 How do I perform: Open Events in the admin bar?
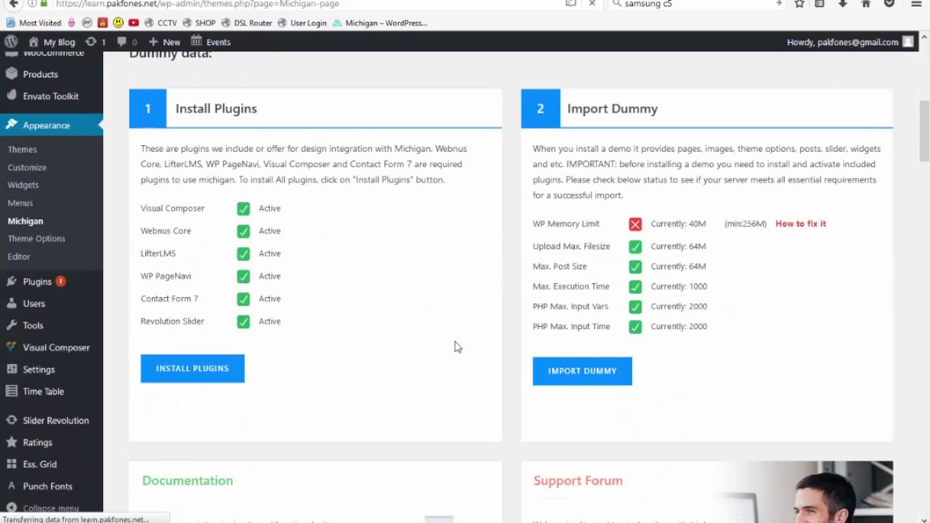tap(211, 42)
